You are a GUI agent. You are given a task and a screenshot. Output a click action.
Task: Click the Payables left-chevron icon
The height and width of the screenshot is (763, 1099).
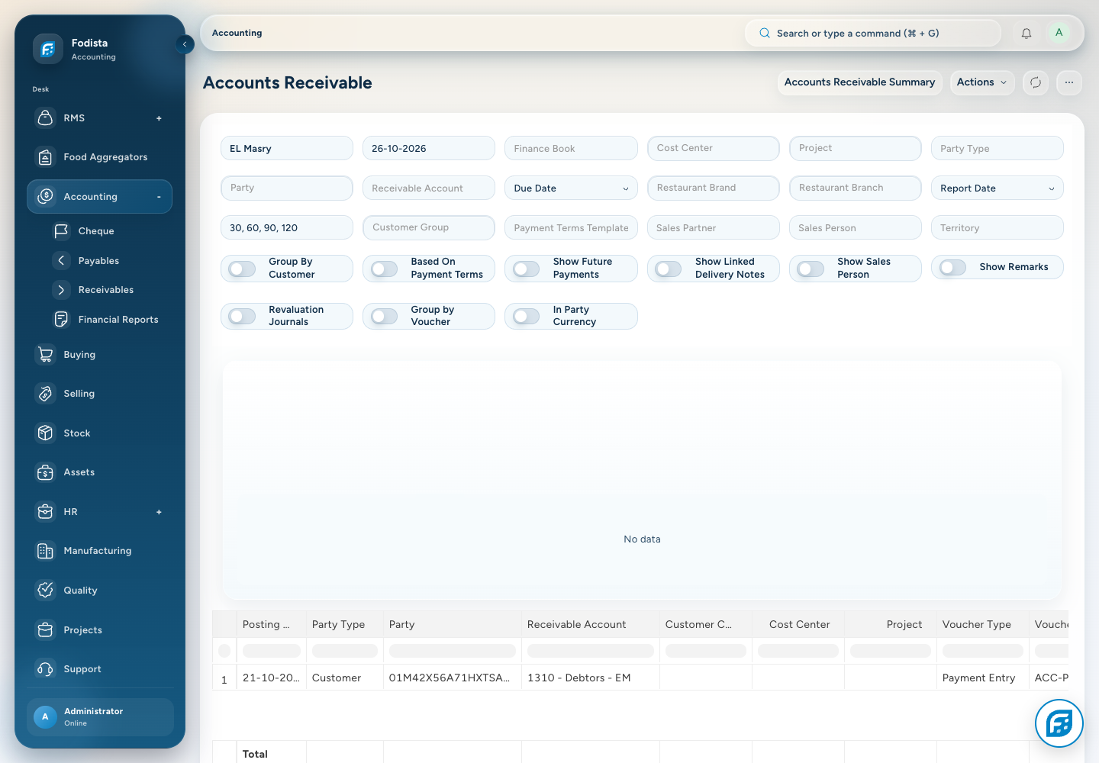pos(61,260)
